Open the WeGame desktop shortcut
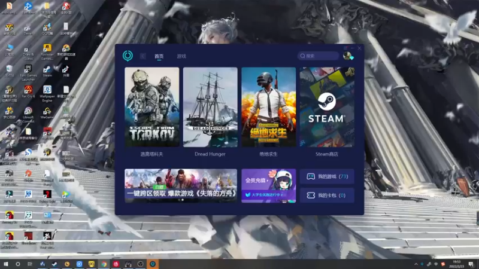 pos(47,112)
